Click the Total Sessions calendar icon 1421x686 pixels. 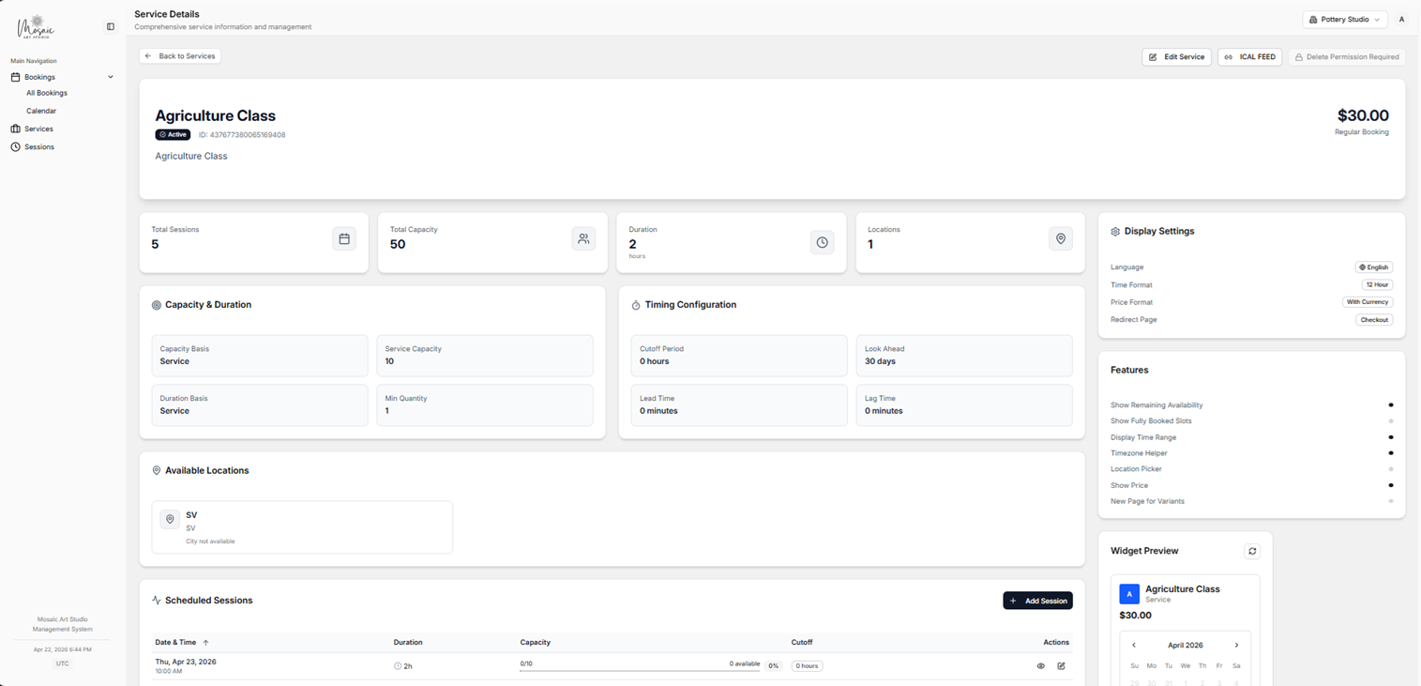(344, 239)
